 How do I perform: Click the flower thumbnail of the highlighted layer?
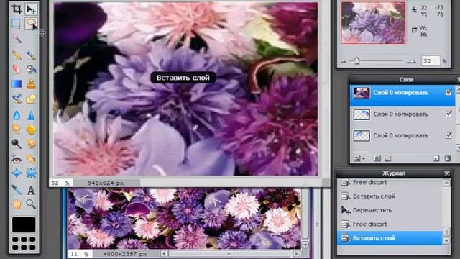click(362, 93)
